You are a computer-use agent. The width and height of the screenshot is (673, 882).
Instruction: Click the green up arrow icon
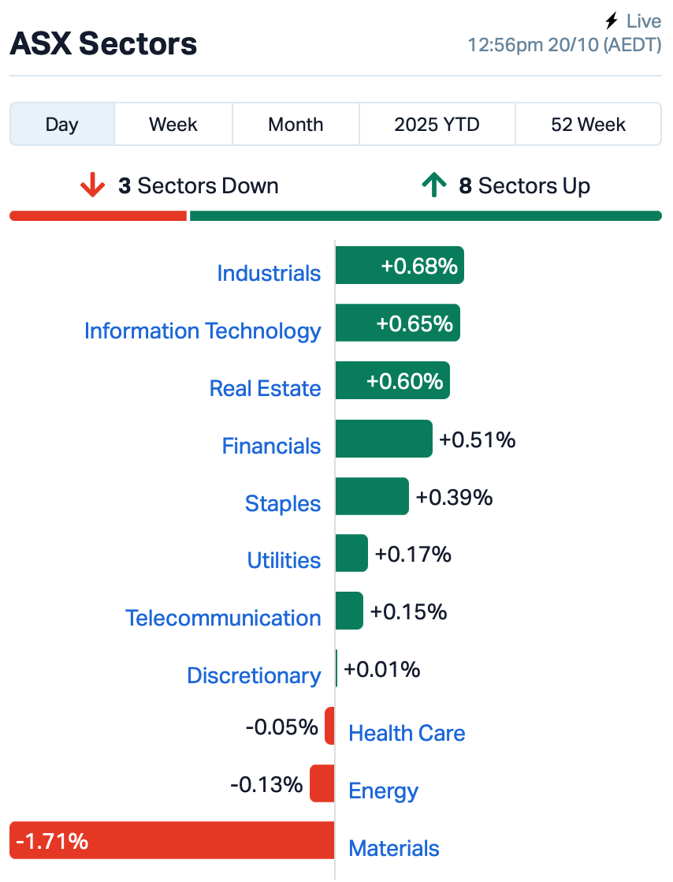tap(433, 186)
